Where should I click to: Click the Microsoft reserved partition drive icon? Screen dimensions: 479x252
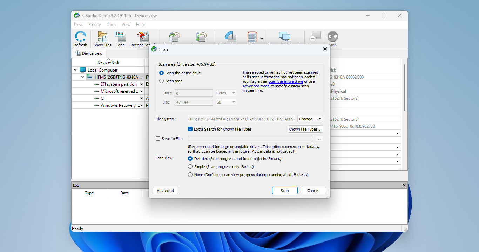click(96, 91)
